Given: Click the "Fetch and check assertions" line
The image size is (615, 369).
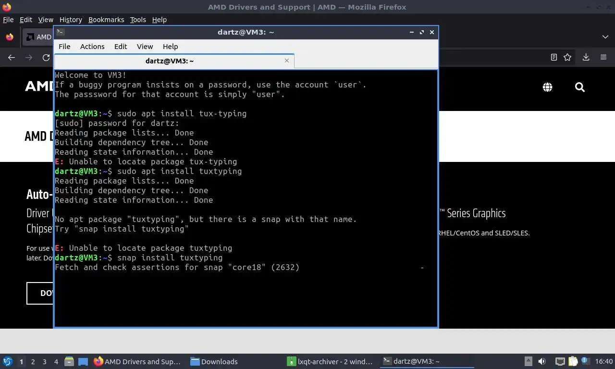Looking at the screenshot, I should 177,267.
